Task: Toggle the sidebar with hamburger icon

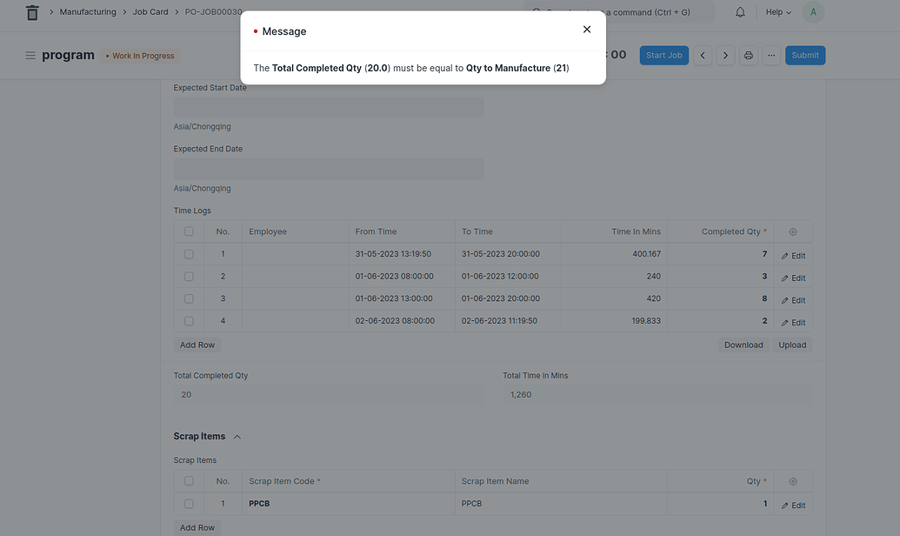Action: [30, 54]
